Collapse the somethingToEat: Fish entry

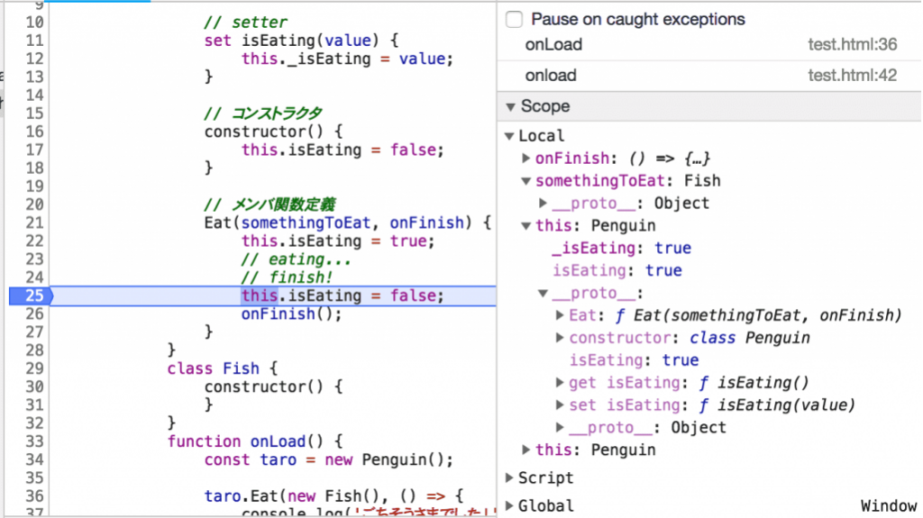click(526, 181)
